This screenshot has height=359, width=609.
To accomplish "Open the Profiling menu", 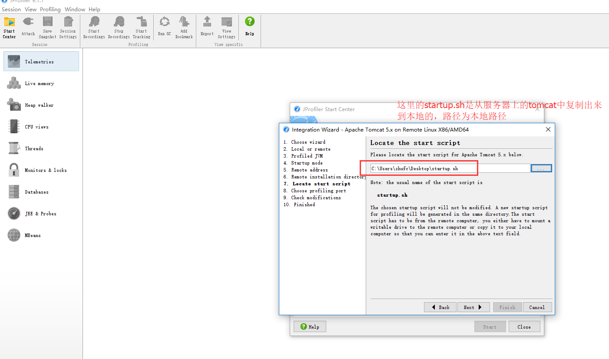I will pyautogui.click(x=50, y=9).
